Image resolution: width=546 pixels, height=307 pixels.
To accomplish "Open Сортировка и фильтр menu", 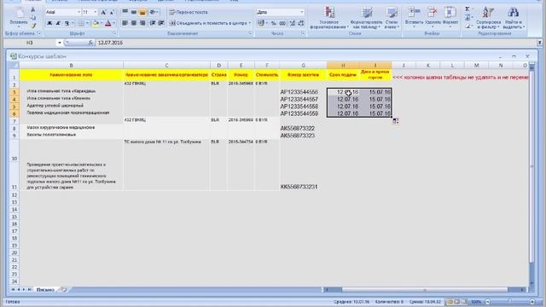I will click(x=488, y=18).
